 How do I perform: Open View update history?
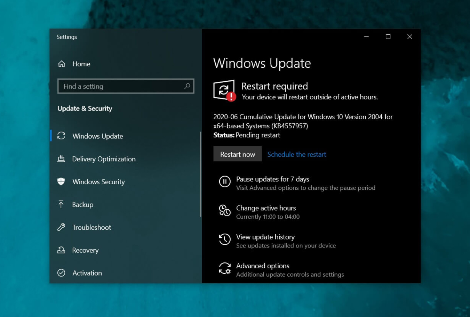pos(265,237)
